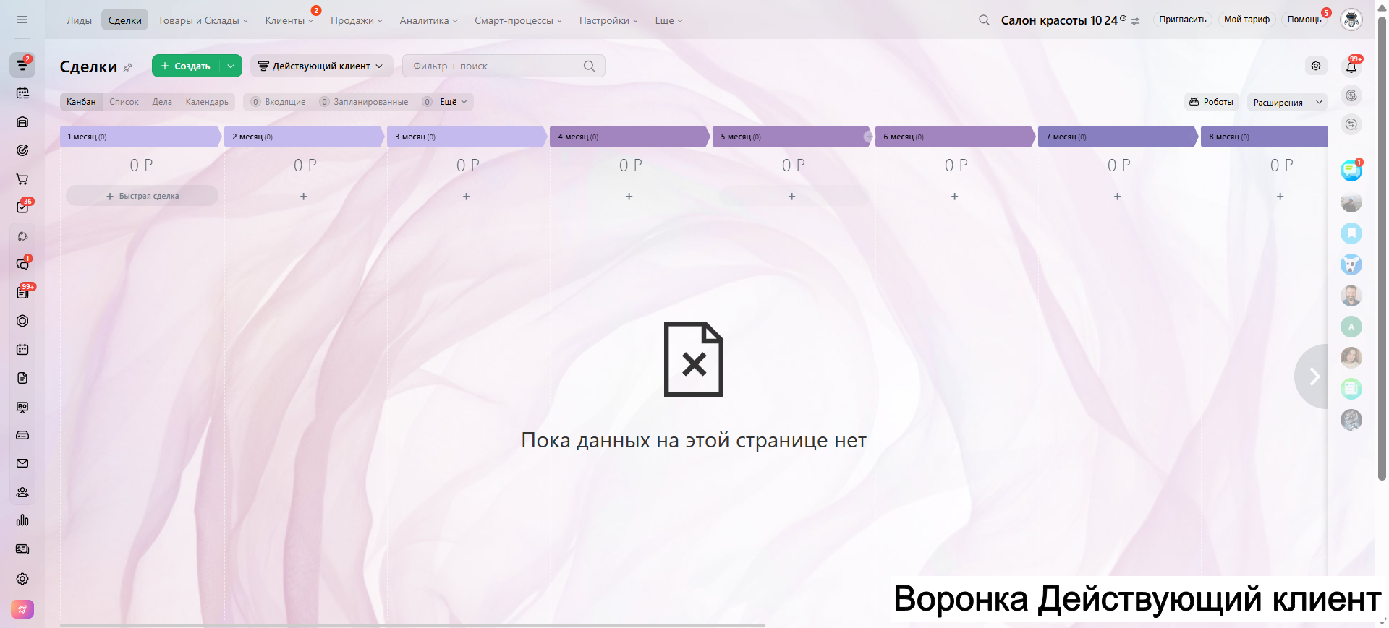Click the dog avatar in the right panel

click(1351, 264)
